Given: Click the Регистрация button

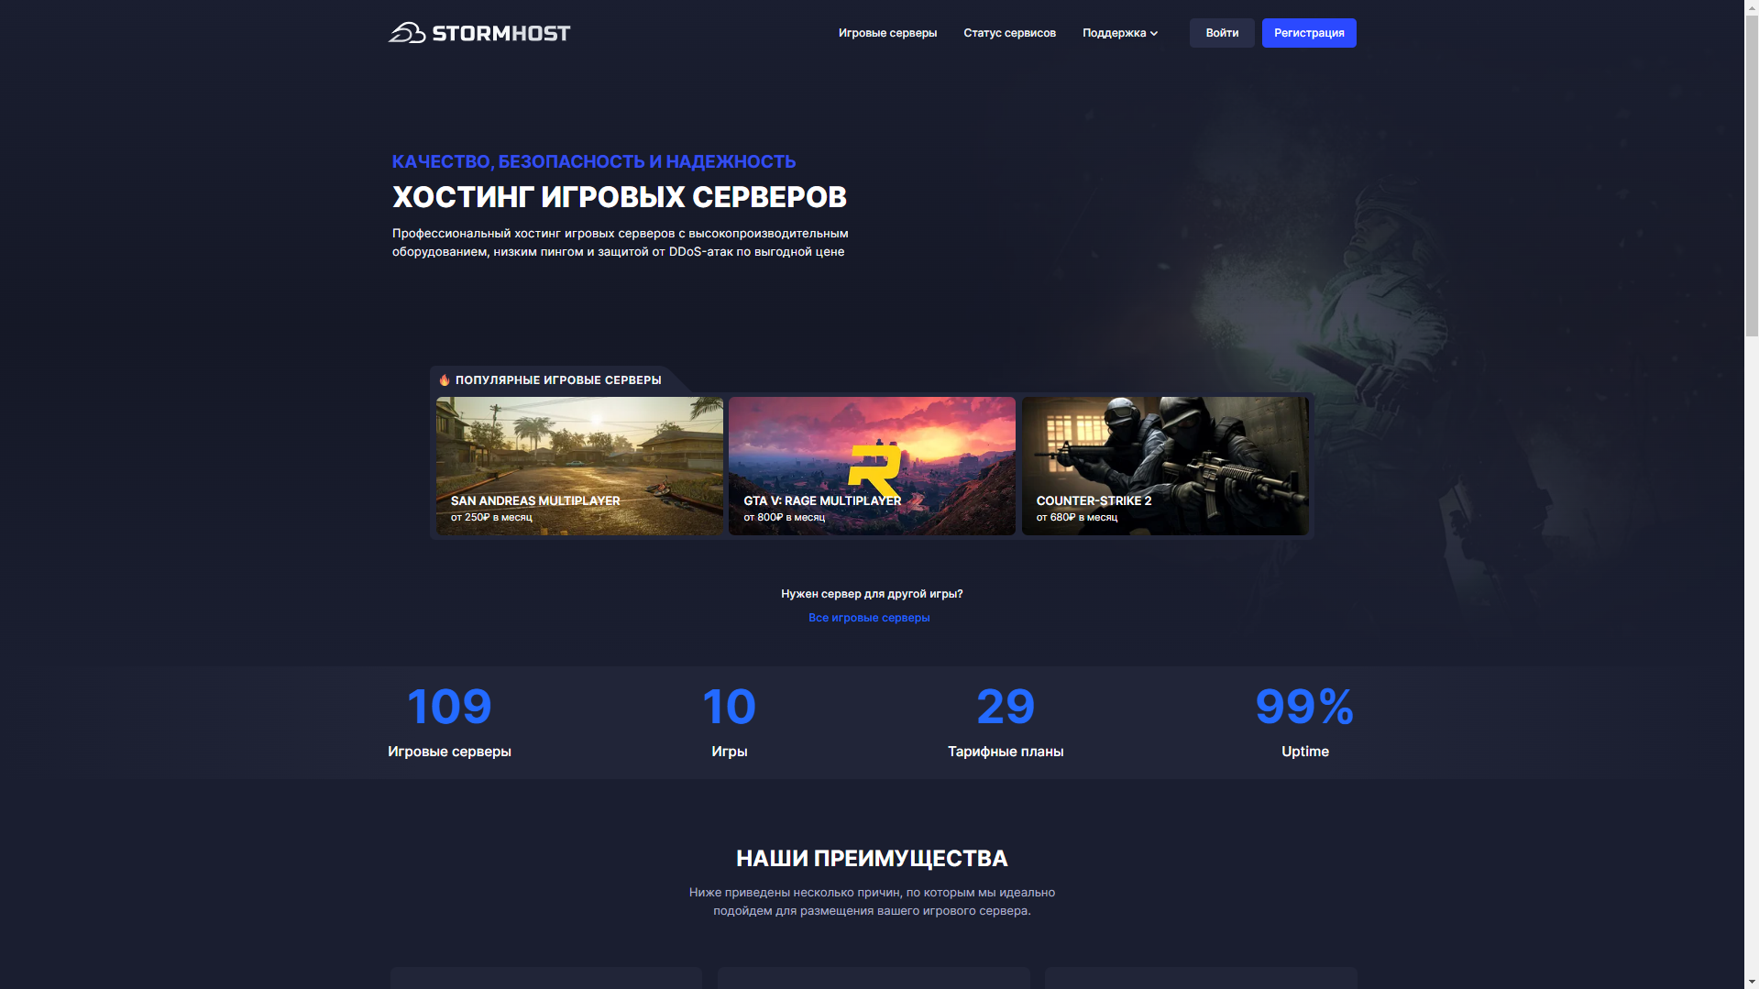Looking at the screenshot, I should click(x=1309, y=33).
